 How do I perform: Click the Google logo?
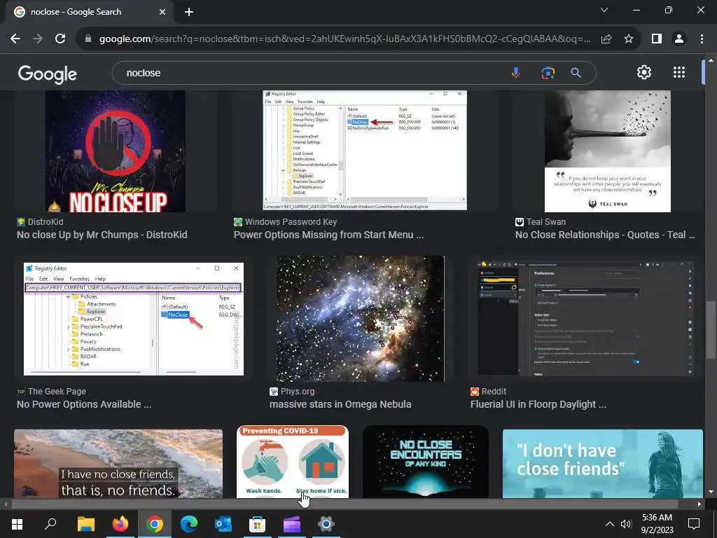point(48,74)
